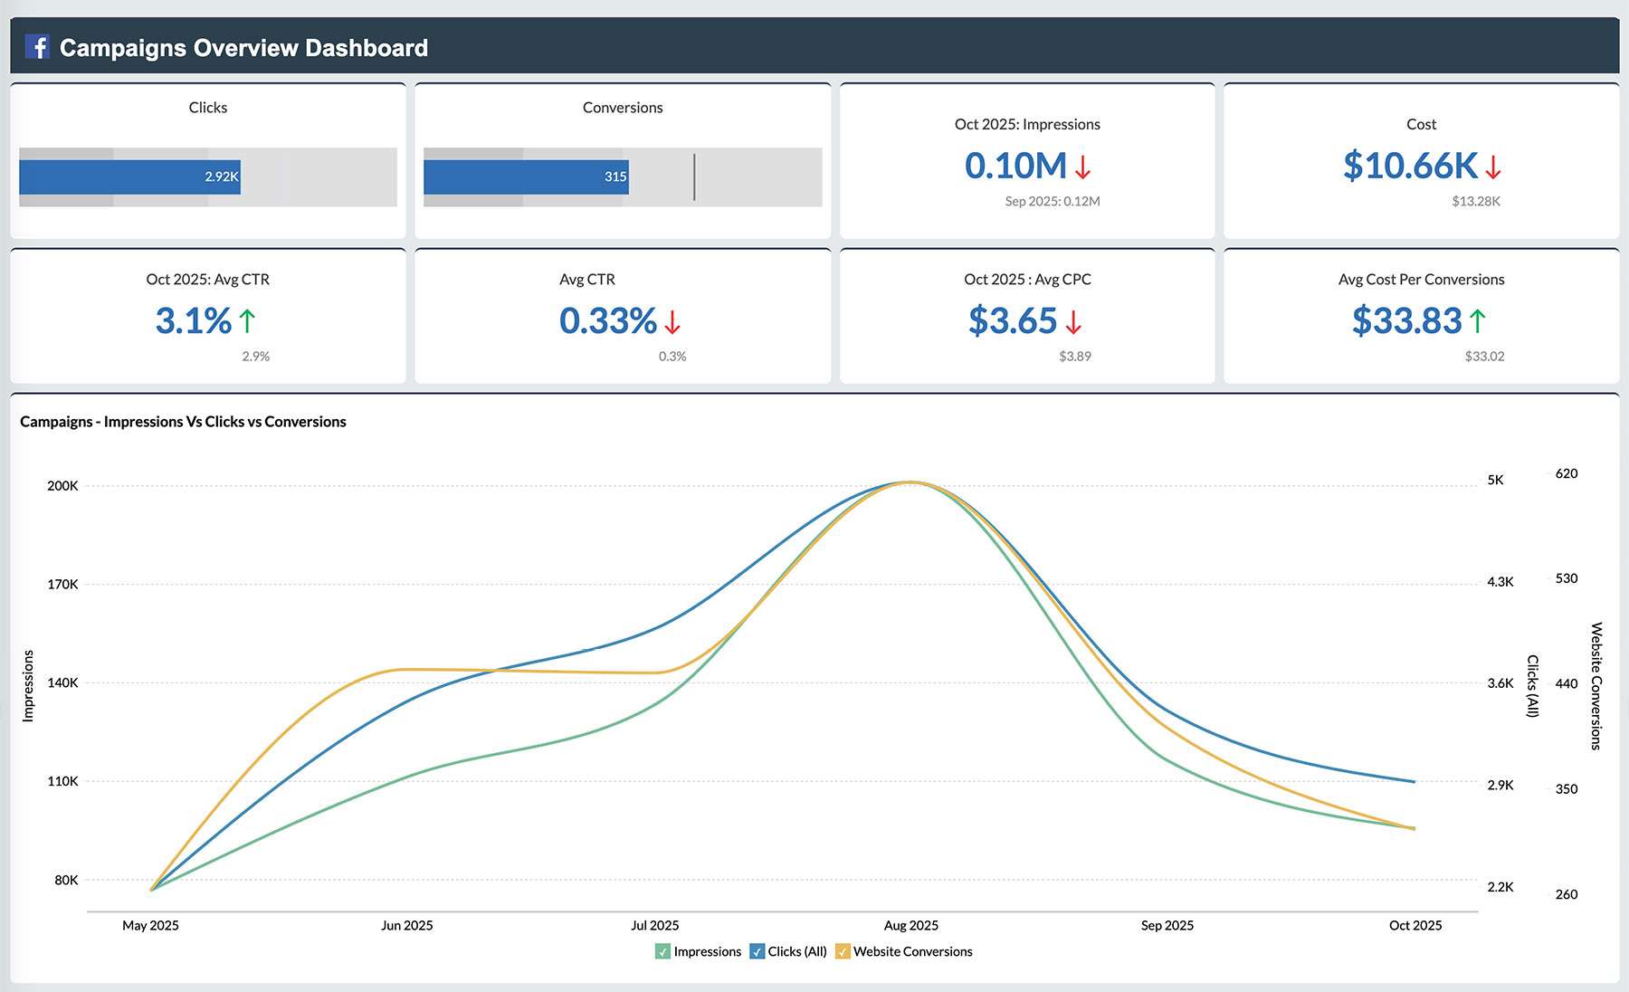Click the Facebook logo in the header
The width and height of the screenshot is (1629, 992).
[x=37, y=47]
